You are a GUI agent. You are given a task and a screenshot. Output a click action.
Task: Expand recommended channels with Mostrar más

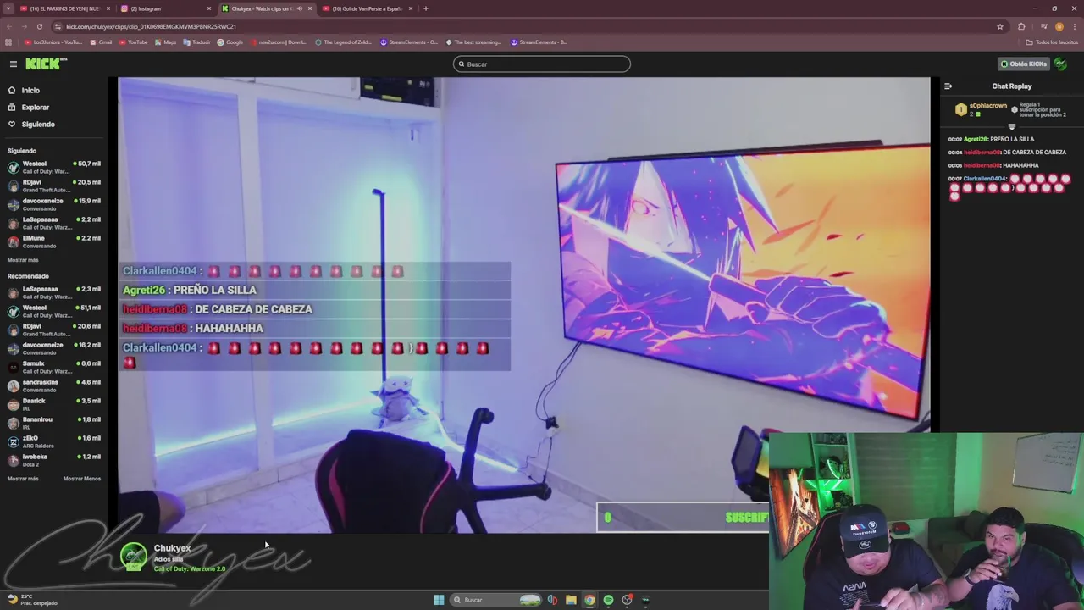(x=23, y=479)
